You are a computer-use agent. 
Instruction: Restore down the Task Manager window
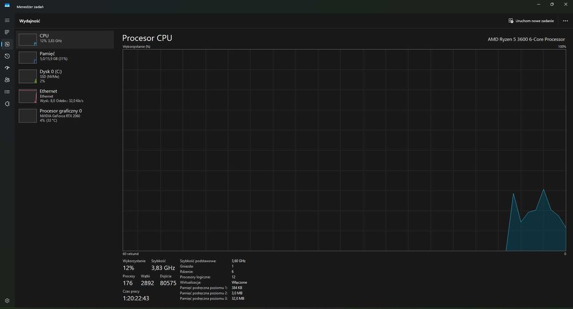pyautogui.click(x=552, y=5)
